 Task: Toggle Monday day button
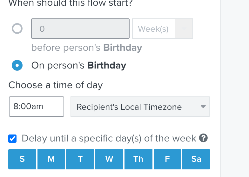pyautogui.click(x=51, y=159)
